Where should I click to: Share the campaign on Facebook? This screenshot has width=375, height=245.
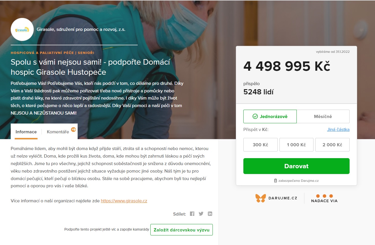pyautogui.click(x=192, y=214)
